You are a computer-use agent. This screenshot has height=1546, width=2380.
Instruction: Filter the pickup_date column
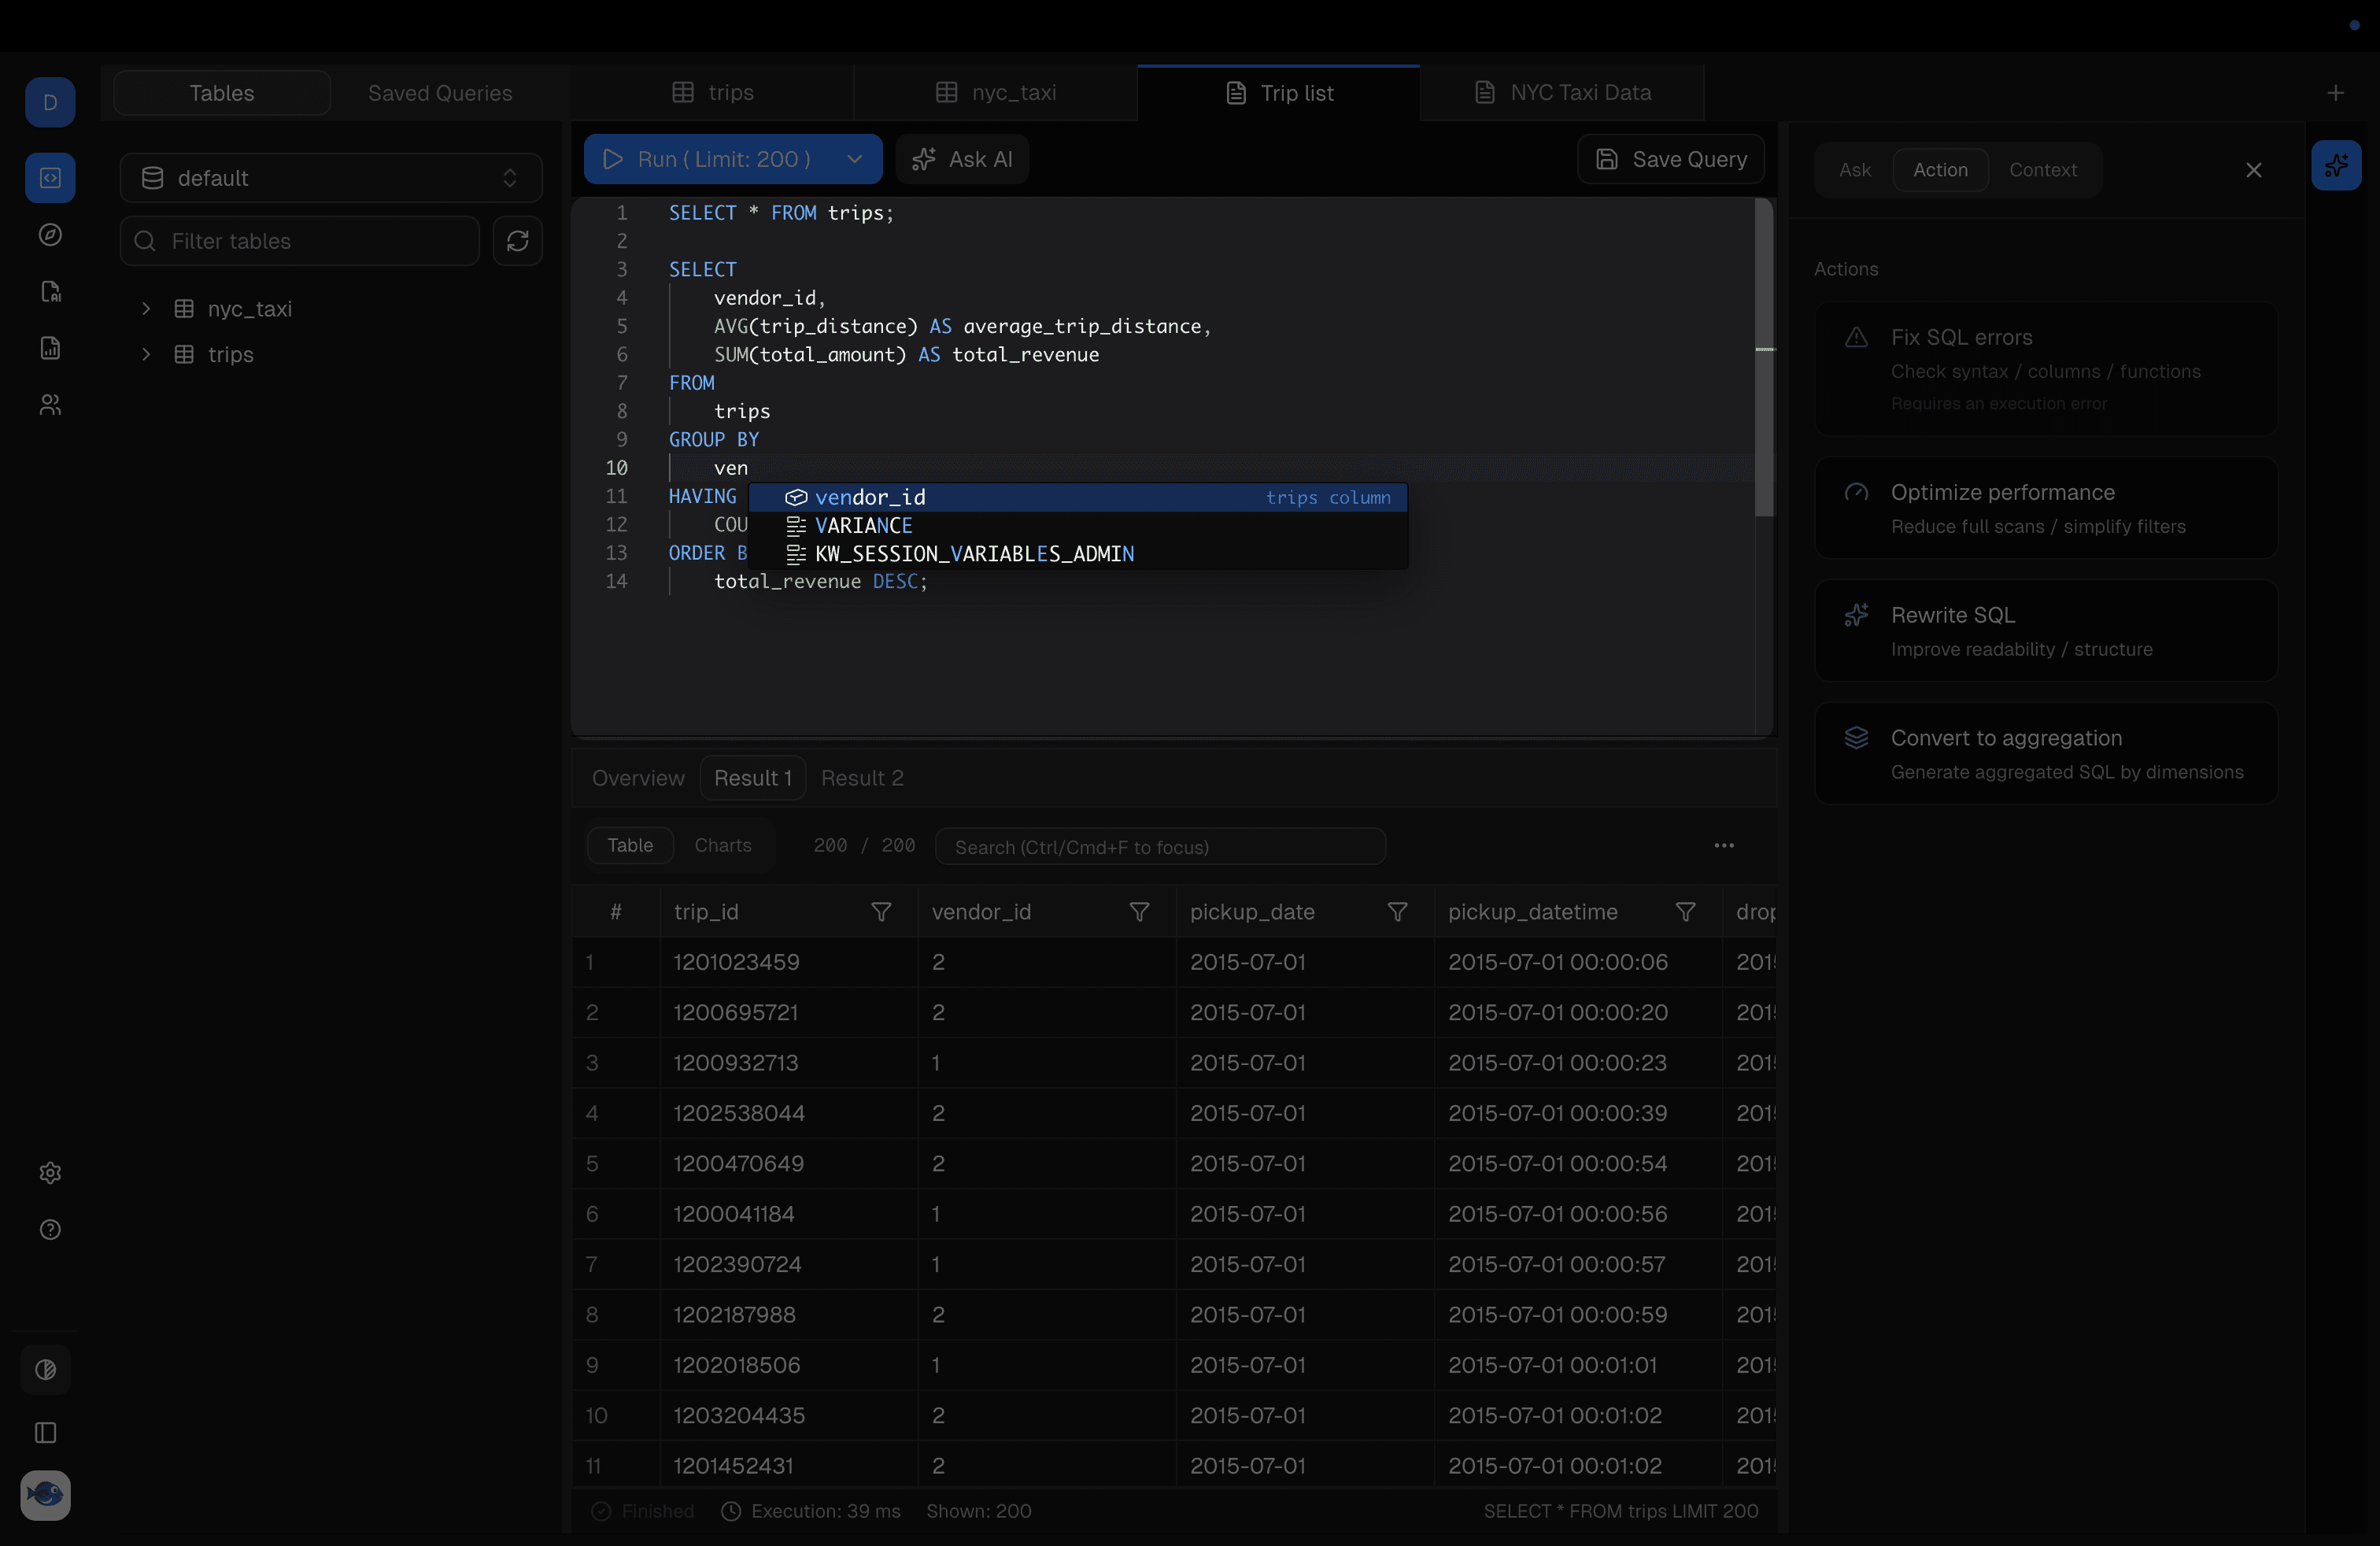[x=1398, y=912]
